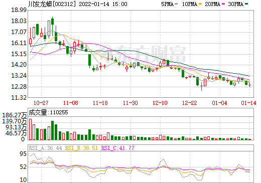The height and width of the screenshot is (183, 261).
Task: Click the 10 RSI axis label
Action: [23, 180]
